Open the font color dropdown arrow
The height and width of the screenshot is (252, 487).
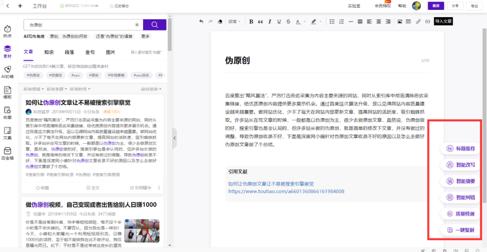304,22
